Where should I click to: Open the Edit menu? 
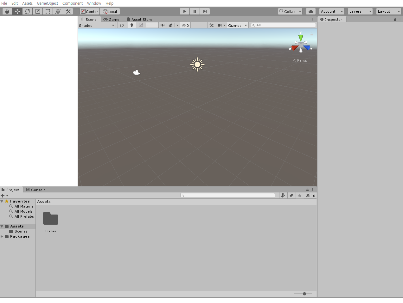click(15, 3)
